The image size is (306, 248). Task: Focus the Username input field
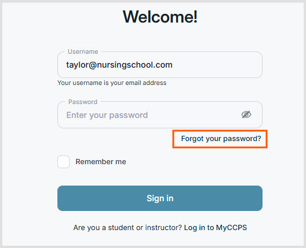click(x=160, y=65)
